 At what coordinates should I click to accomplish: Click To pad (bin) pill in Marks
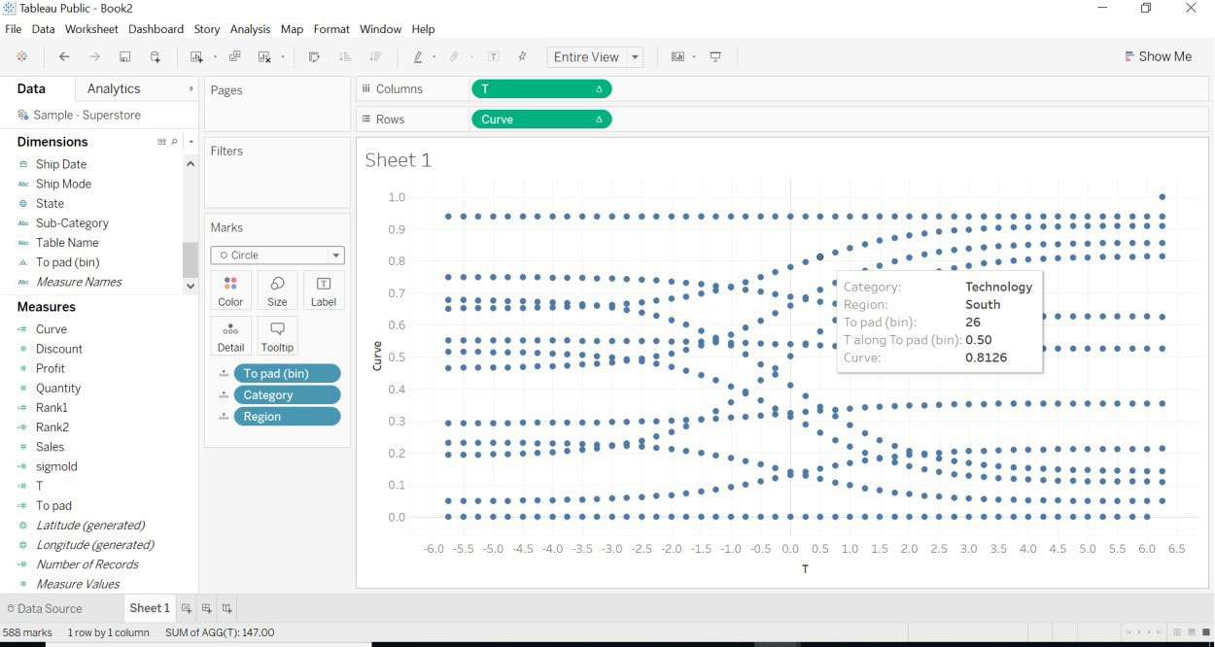click(287, 373)
